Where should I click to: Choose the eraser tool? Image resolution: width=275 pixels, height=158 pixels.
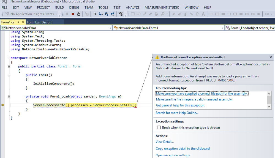click(x=150, y=14)
